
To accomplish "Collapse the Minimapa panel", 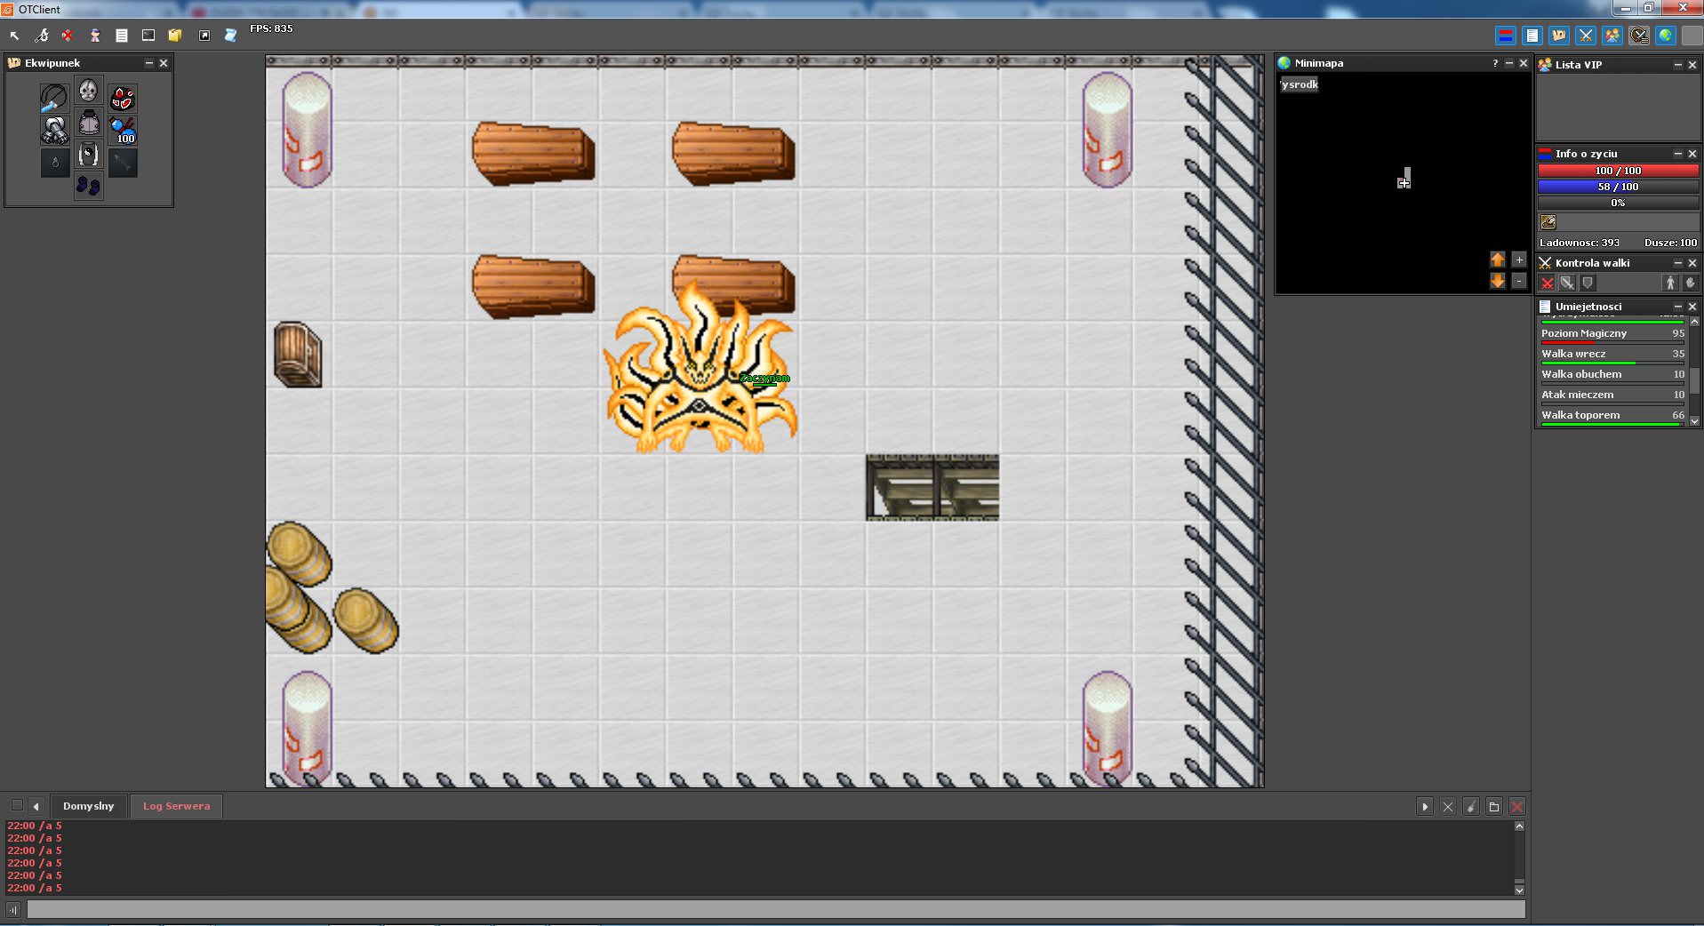I will tap(1508, 63).
